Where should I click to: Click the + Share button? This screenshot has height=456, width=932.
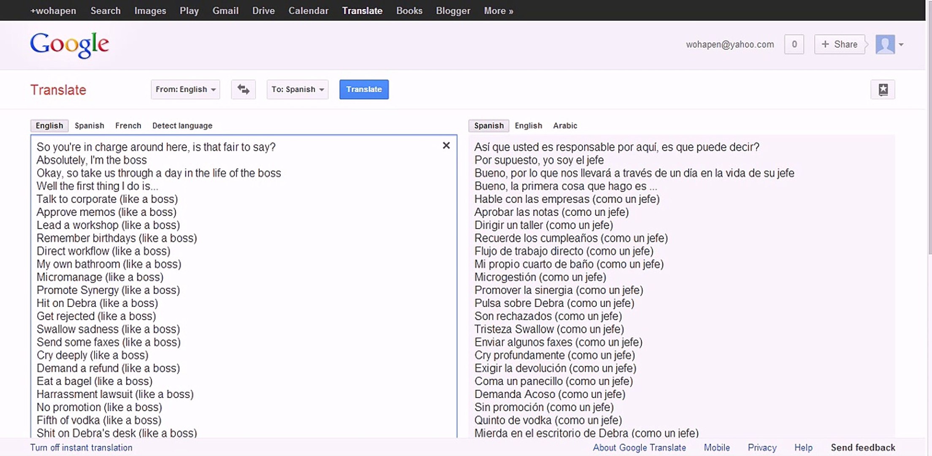coord(840,44)
